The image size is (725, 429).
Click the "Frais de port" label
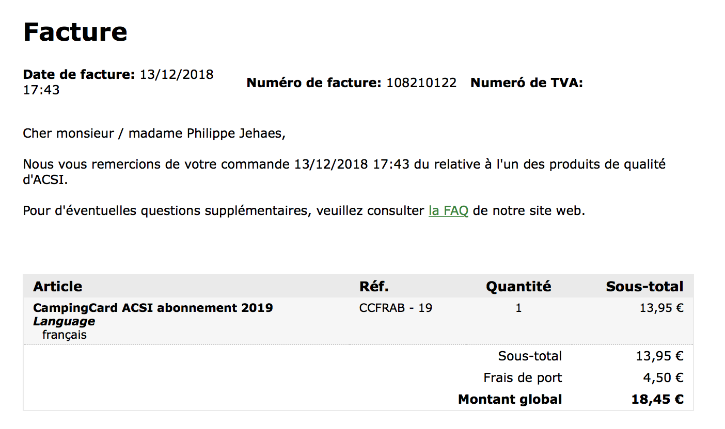(x=523, y=378)
